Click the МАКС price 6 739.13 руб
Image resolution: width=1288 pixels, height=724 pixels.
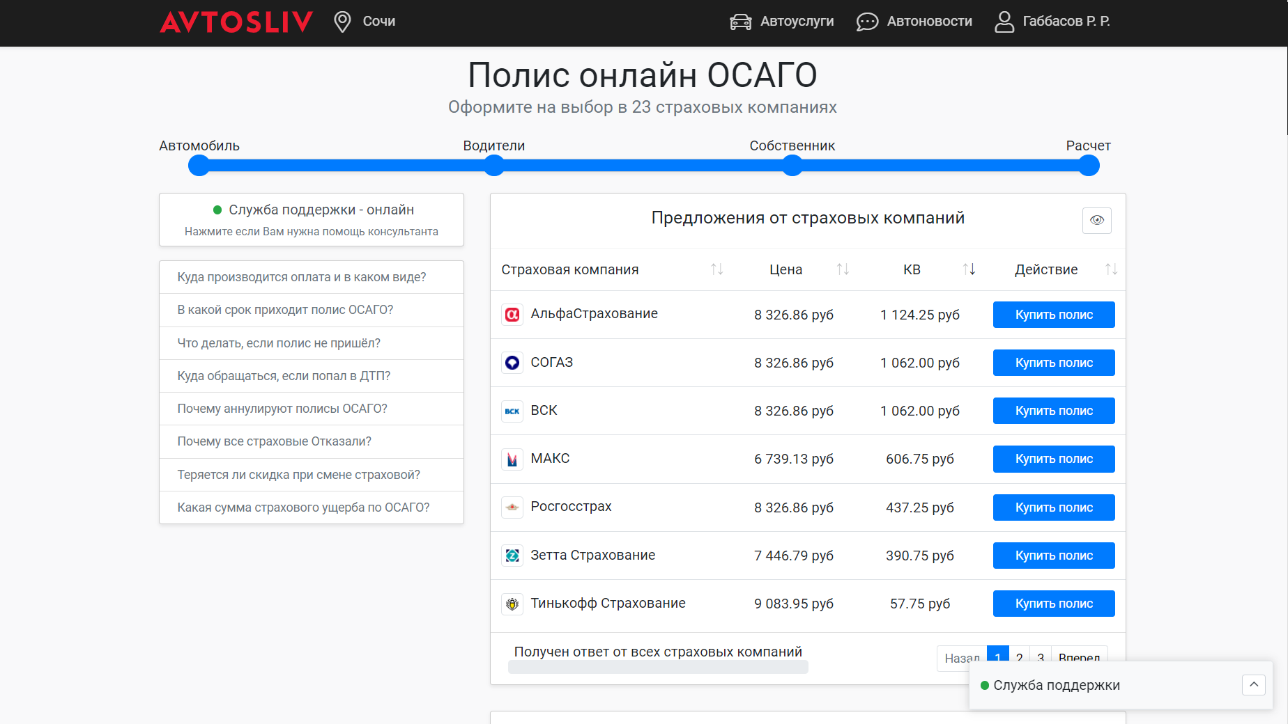pyautogui.click(x=794, y=459)
